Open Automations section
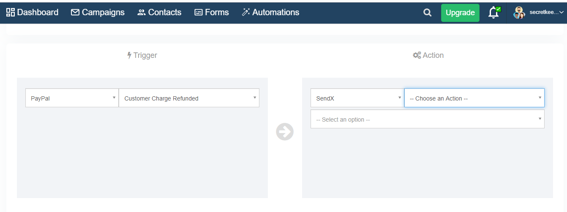Viewport: 567px width, 212px height. 270,12
